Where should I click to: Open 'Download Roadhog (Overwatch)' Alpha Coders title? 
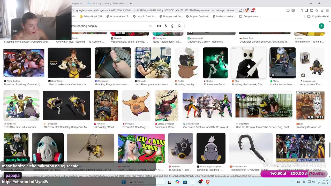click(23, 84)
